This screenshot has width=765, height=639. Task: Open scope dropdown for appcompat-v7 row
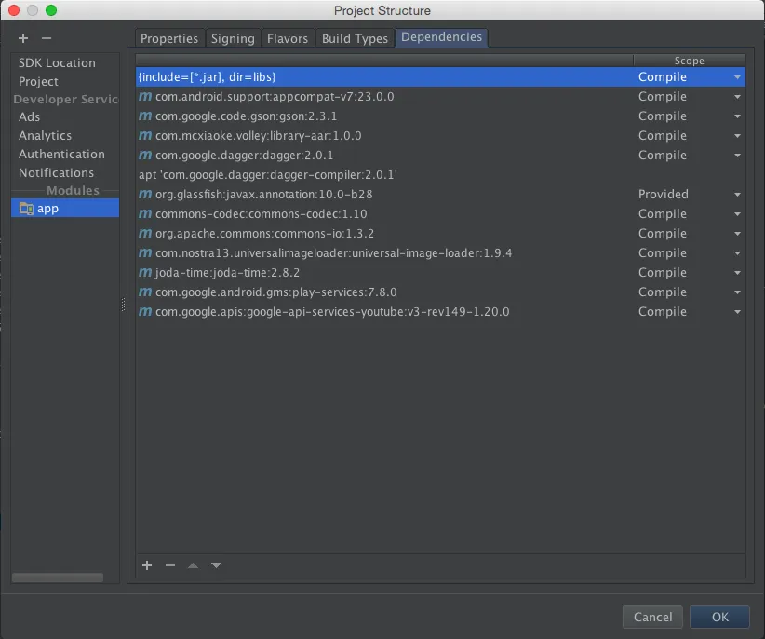(737, 97)
